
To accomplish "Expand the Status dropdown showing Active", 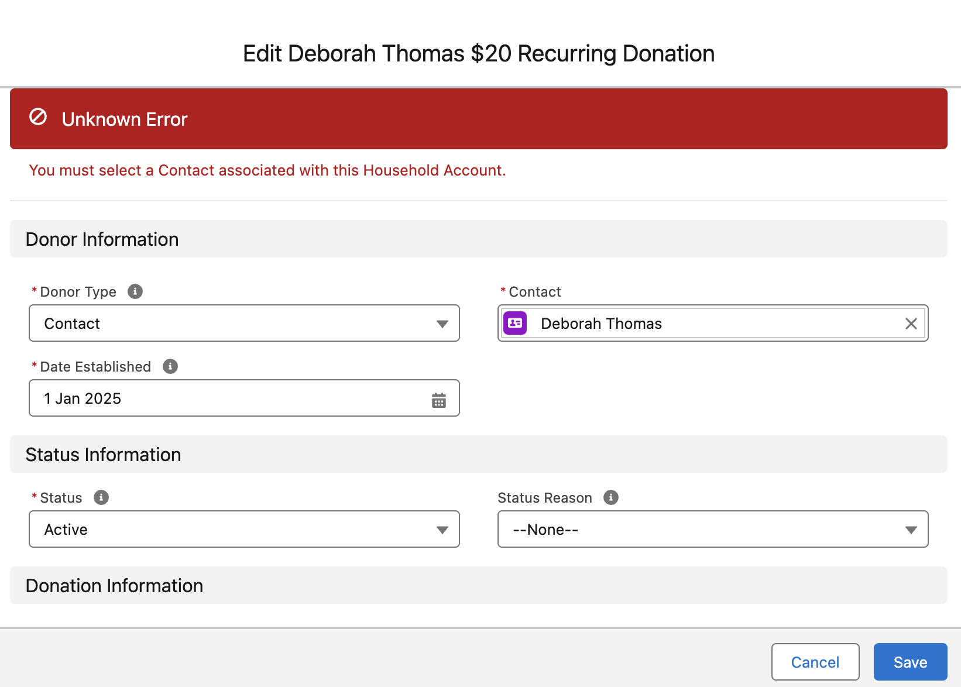I will [x=244, y=529].
